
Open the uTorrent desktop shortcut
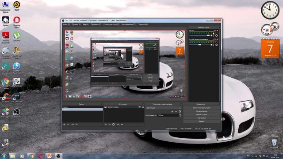pos(17,37)
